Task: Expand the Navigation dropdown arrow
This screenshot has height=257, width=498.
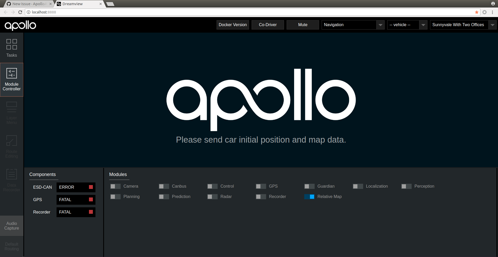Action: pyautogui.click(x=381, y=25)
